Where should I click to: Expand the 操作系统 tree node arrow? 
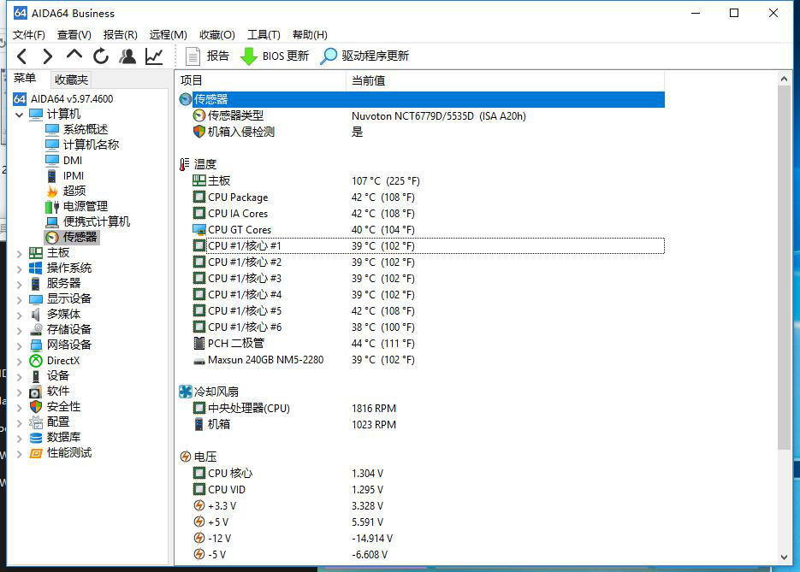coord(20,268)
